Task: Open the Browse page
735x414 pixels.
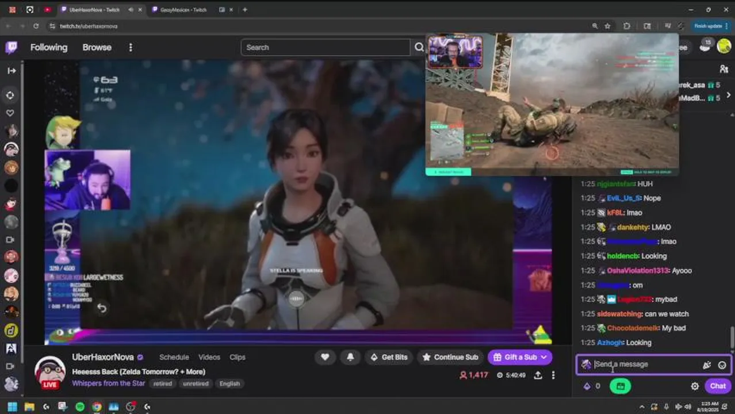Action: pyautogui.click(x=97, y=47)
